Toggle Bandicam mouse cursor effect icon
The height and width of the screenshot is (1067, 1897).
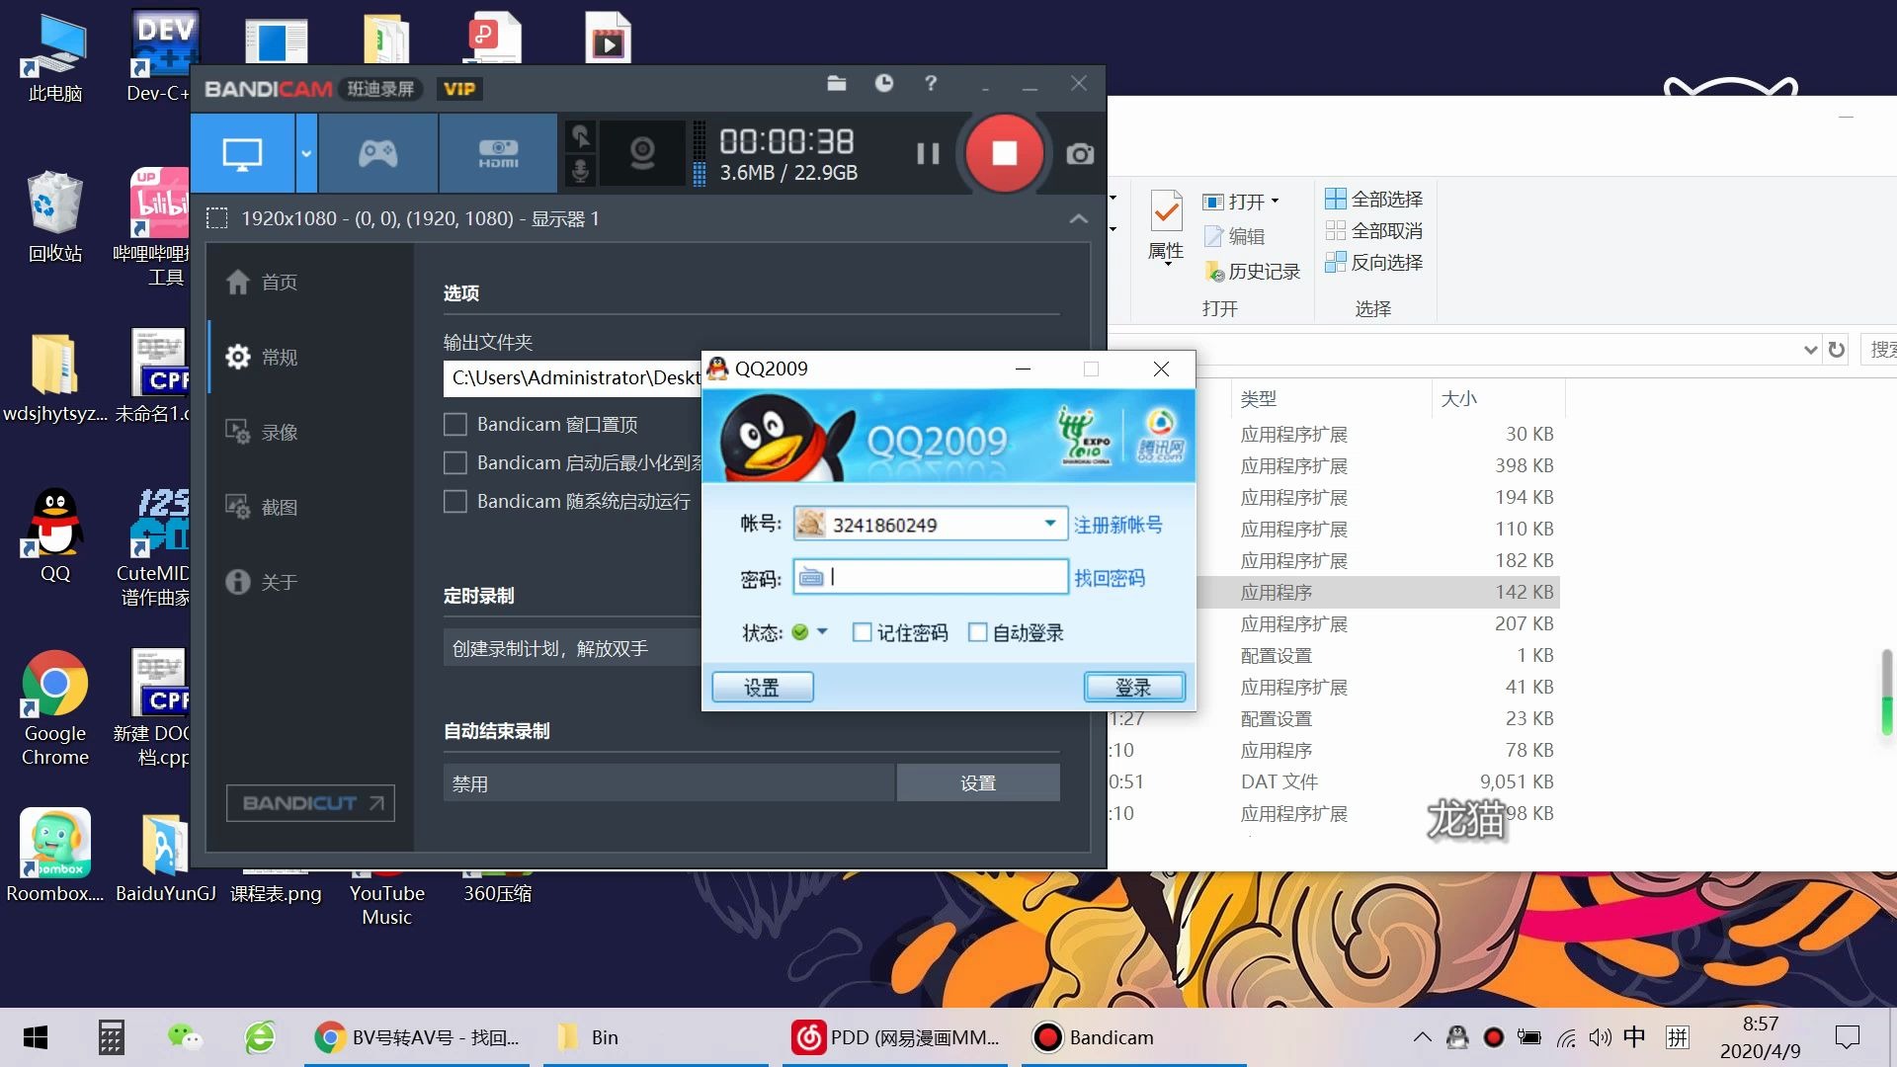click(581, 136)
